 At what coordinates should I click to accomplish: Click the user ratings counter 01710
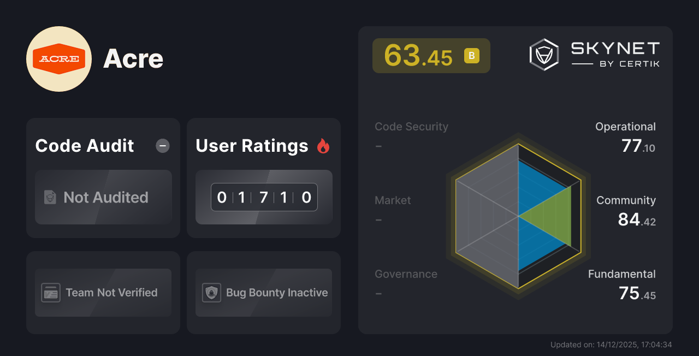tap(264, 197)
